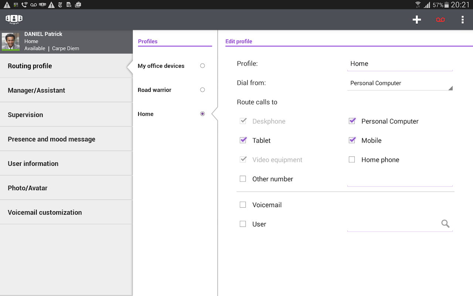Choose the Road warrior radio button

202,90
